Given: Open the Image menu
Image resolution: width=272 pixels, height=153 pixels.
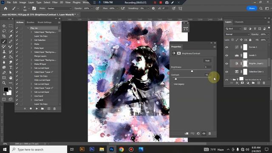Looking at the screenshot, I should click(23, 3).
